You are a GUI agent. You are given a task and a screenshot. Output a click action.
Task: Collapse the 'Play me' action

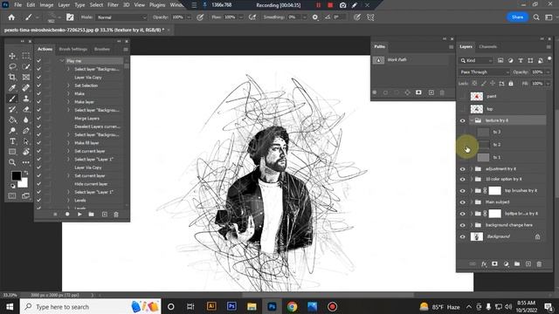click(62, 61)
